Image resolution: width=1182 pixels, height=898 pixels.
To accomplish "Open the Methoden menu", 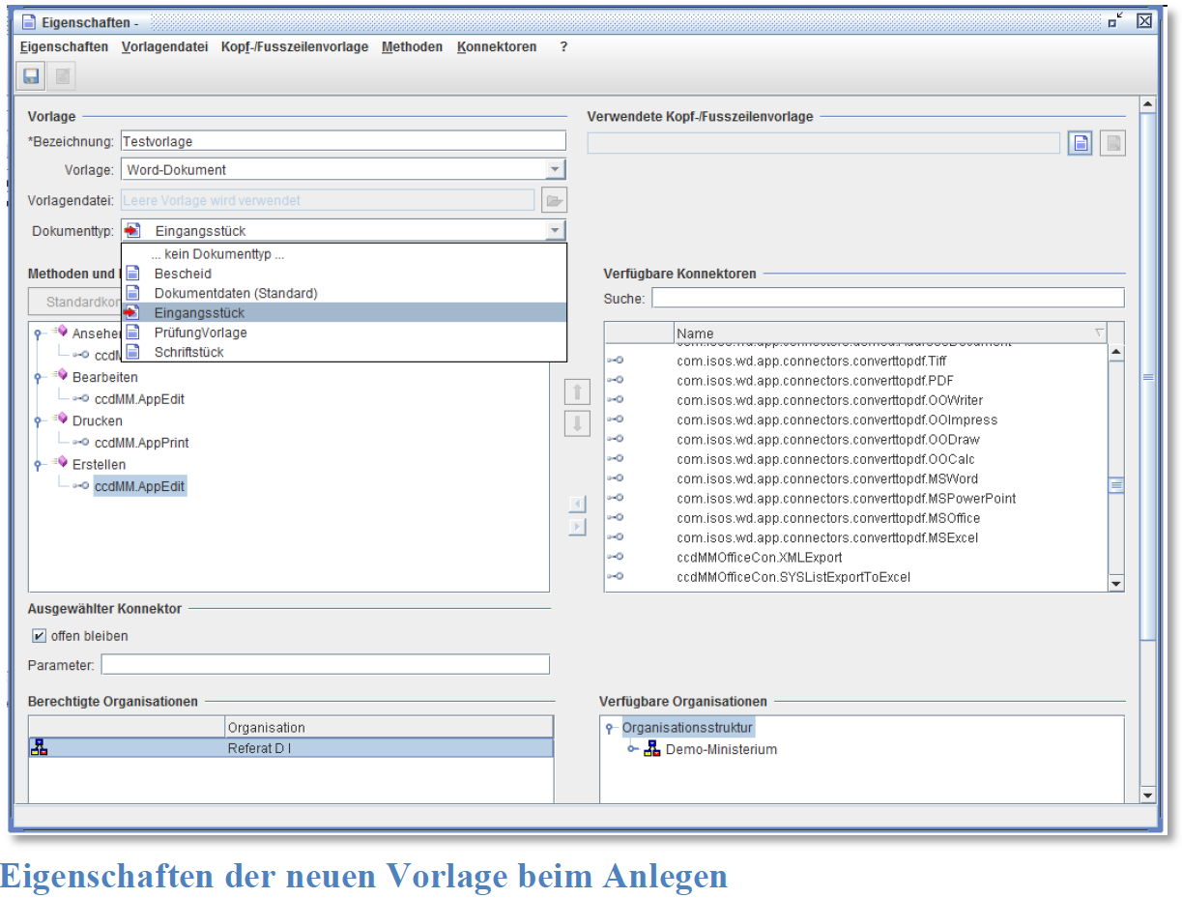I will pos(412,46).
